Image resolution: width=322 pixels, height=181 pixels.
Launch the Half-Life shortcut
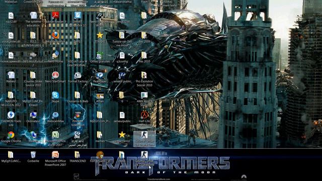(x=144, y=115)
